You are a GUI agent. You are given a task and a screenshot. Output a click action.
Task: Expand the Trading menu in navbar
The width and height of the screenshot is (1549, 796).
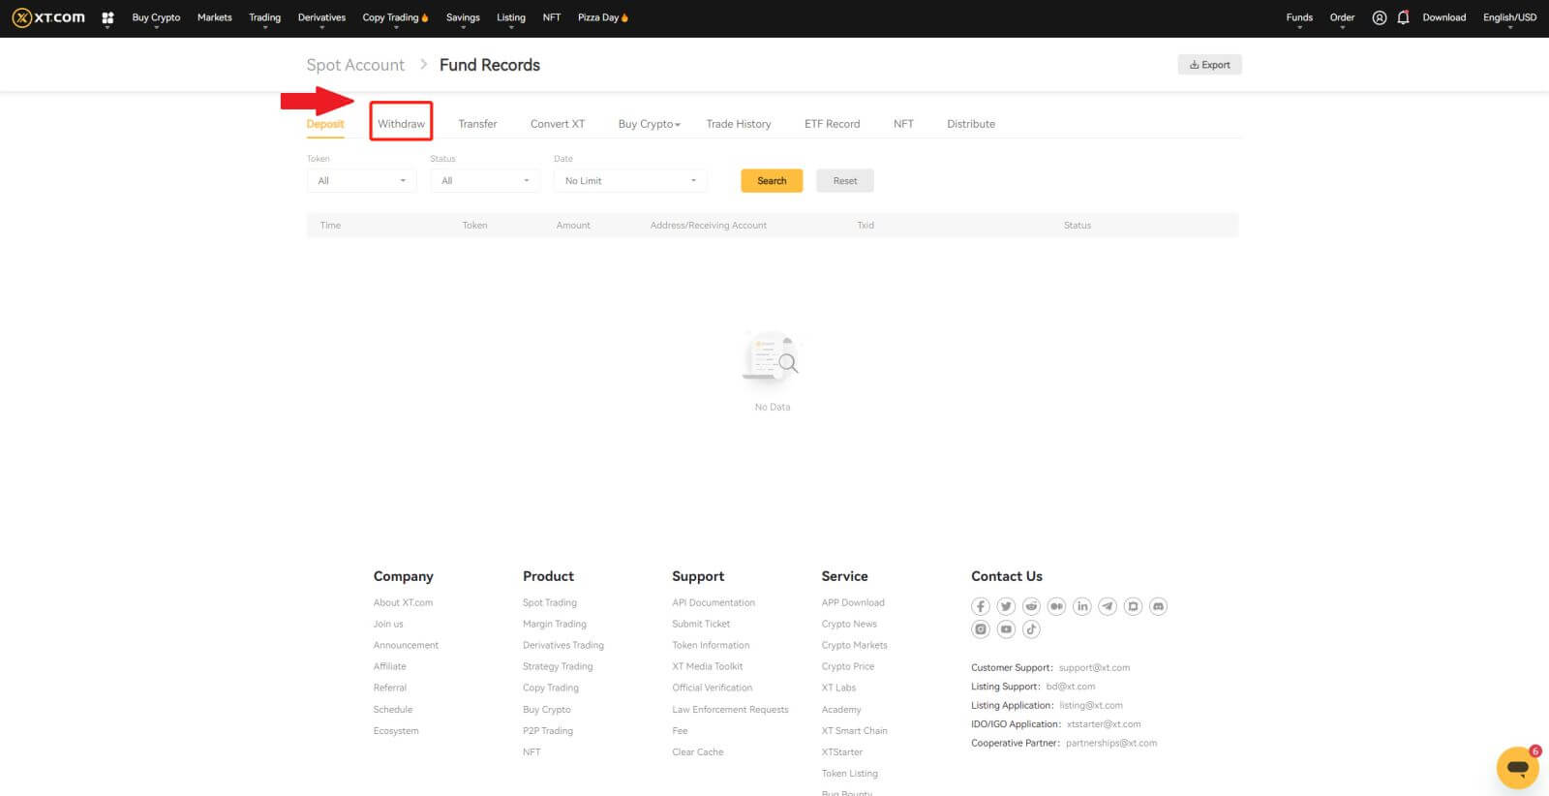(264, 17)
